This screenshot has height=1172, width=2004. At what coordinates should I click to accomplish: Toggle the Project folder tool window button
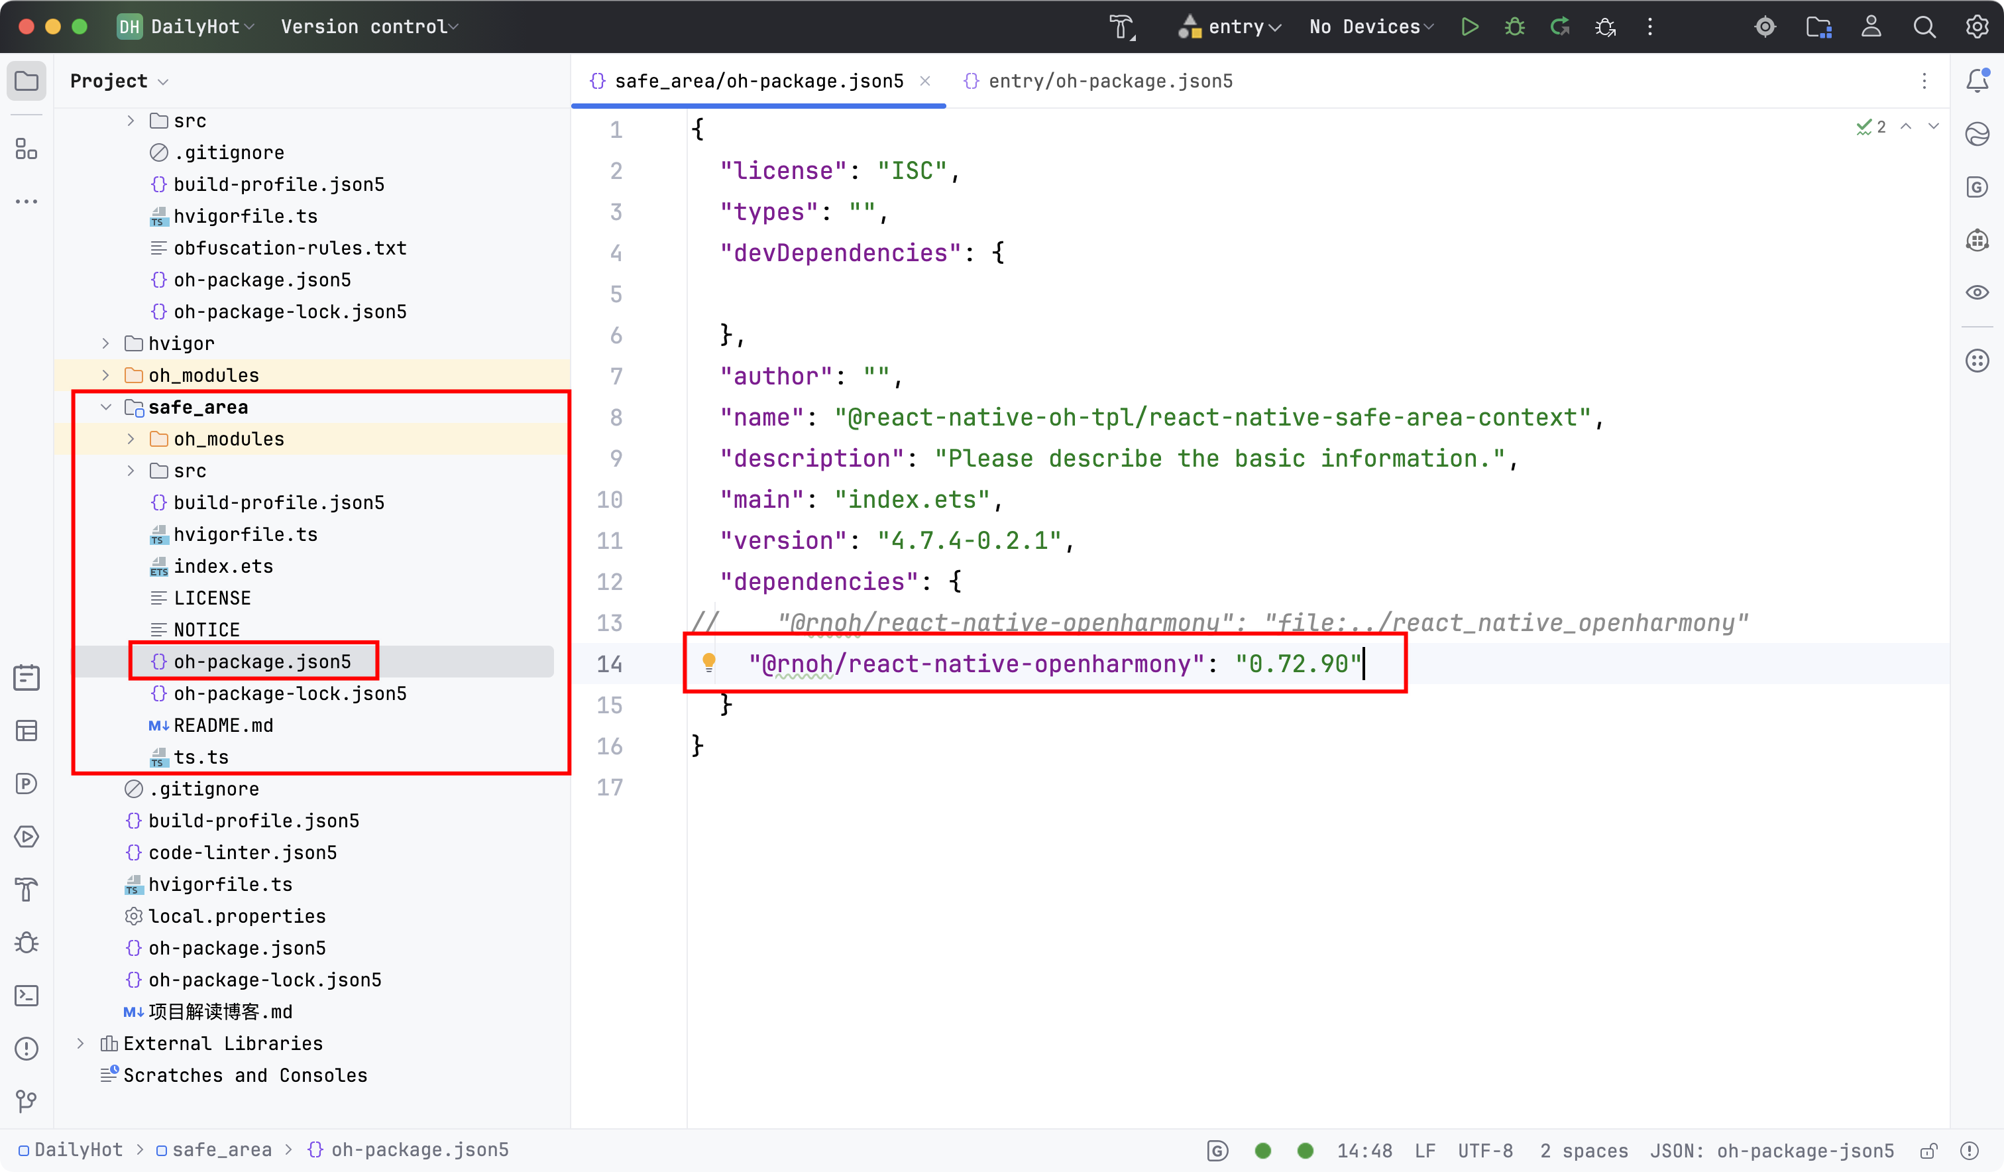pyautogui.click(x=27, y=80)
